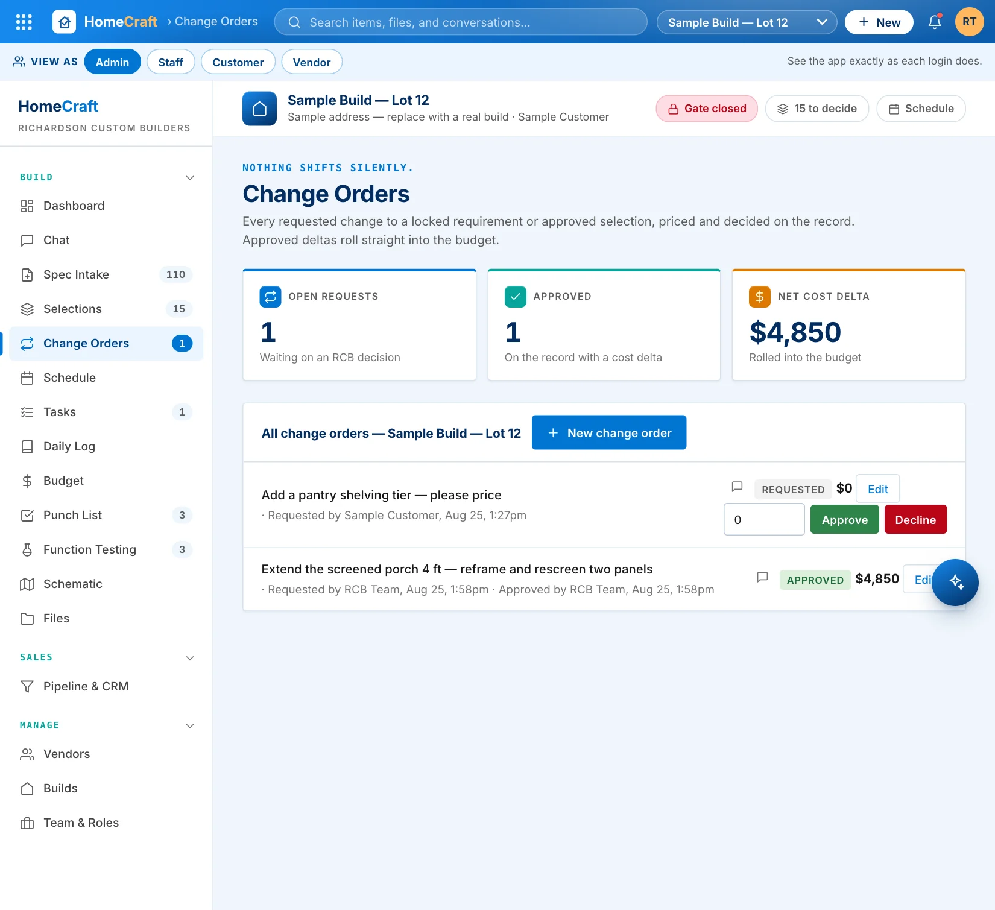Viewport: 995px width, 910px height.
Task: Collapse the SALES sidebar section
Action: pyautogui.click(x=190, y=658)
